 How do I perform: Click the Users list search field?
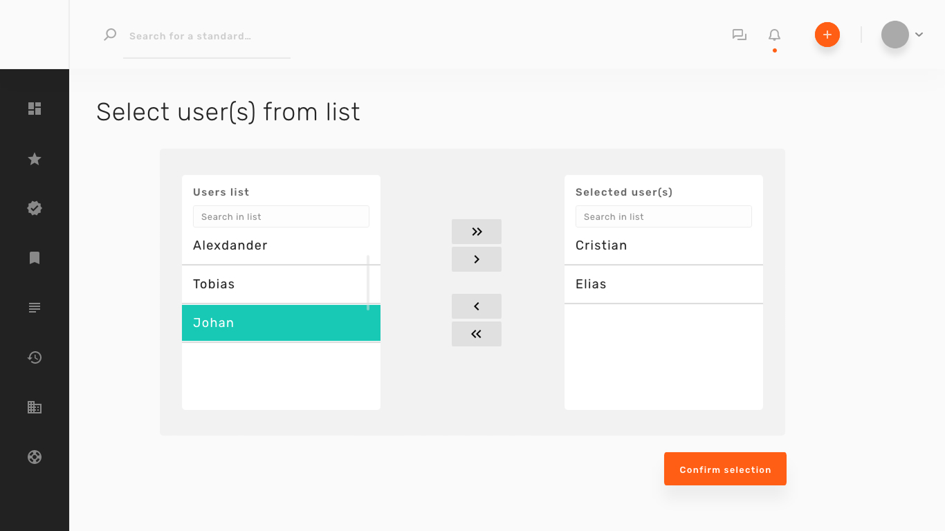click(x=281, y=216)
